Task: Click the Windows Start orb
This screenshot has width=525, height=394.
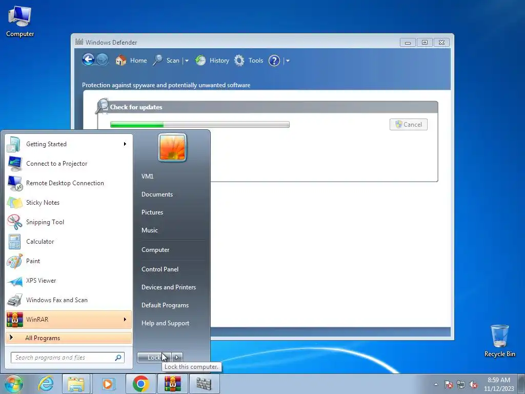Action: click(x=14, y=384)
